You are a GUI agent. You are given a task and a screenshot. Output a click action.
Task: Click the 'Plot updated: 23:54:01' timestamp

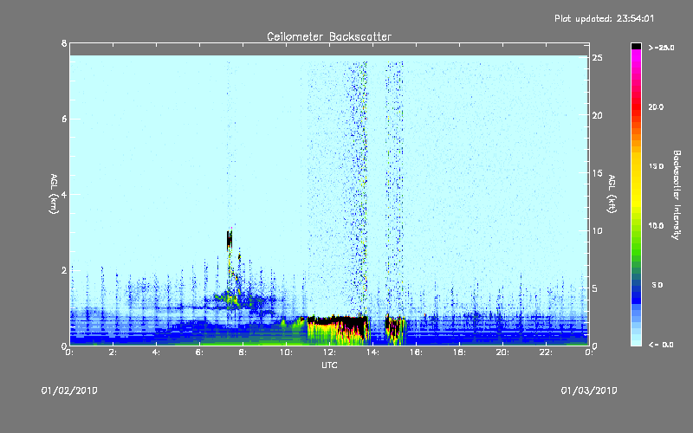[x=604, y=18]
